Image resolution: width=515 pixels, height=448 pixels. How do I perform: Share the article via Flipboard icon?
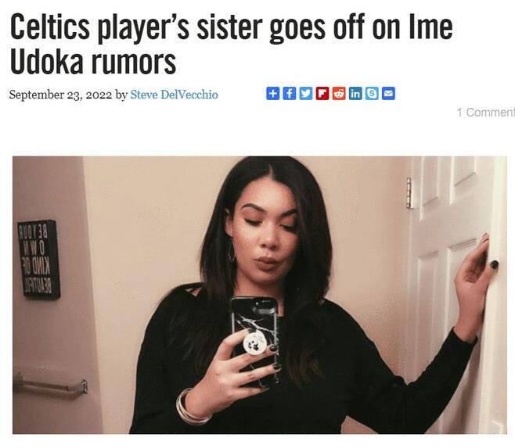pos(322,94)
